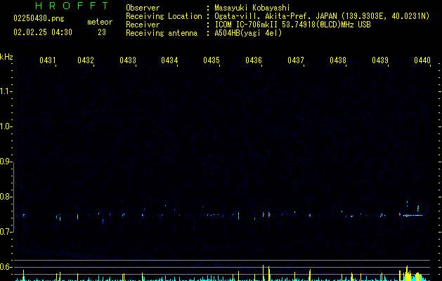Click the 0.9 kHz axis label
This screenshot has width=442, height=281.
(x=6, y=162)
